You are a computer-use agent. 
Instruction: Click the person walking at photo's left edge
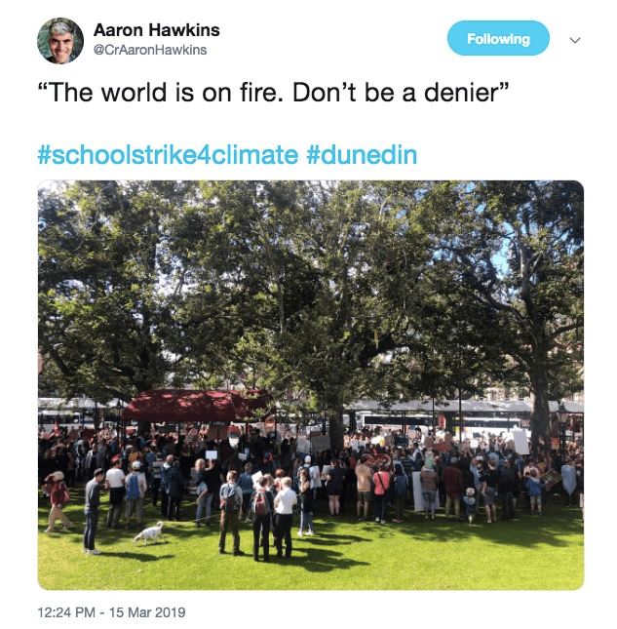point(58,501)
